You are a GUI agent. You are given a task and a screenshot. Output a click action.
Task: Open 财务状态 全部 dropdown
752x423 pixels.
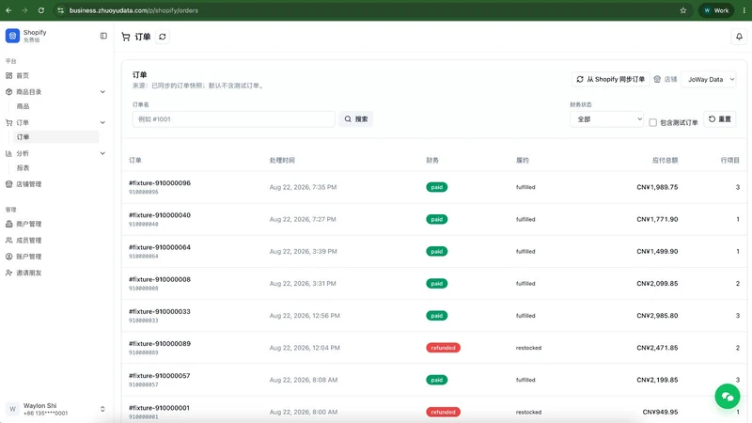point(606,119)
